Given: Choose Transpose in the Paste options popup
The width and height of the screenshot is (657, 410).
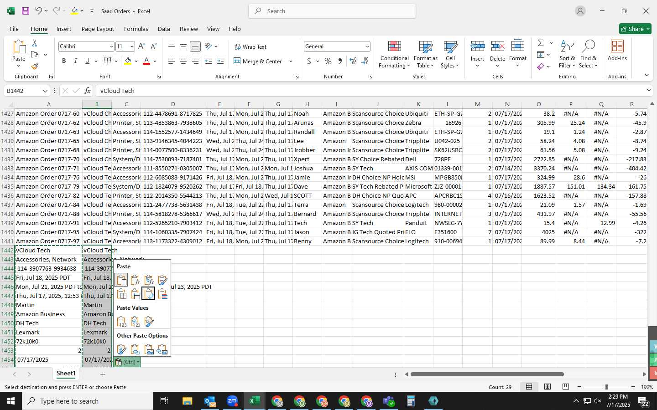Looking at the screenshot, I should [x=149, y=294].
